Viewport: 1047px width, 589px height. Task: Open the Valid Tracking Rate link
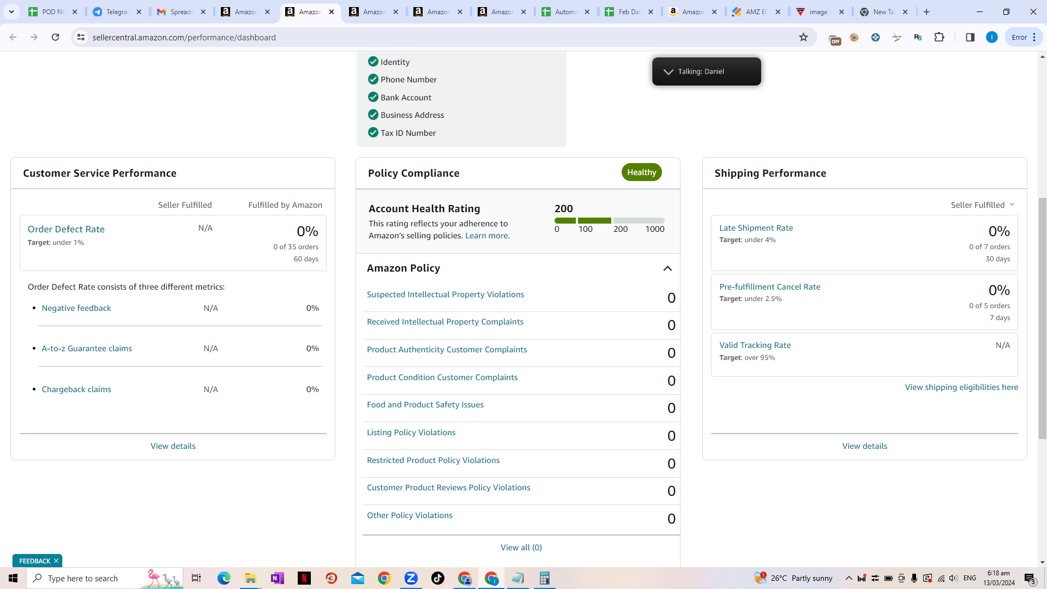pos(755,345)
